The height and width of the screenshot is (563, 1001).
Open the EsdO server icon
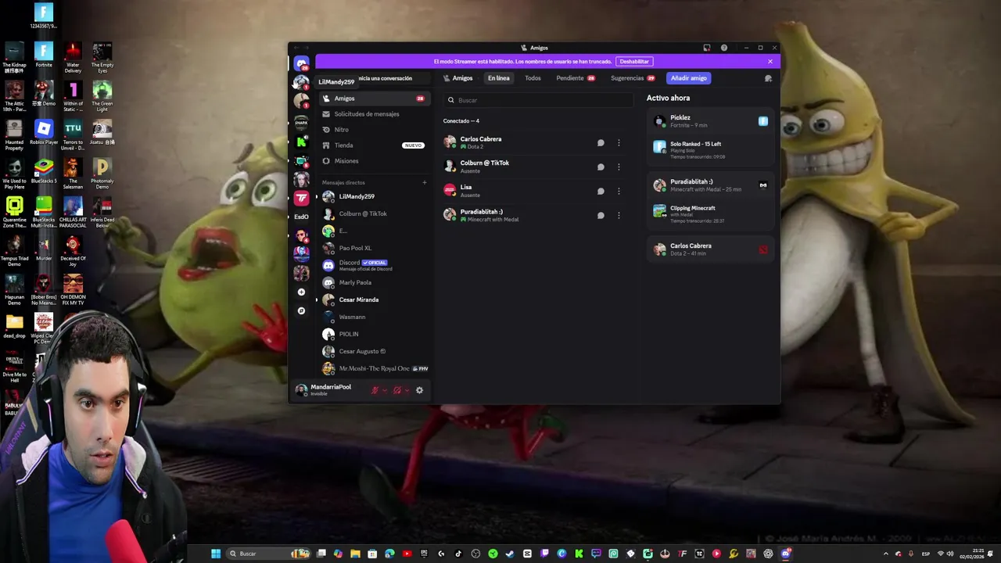[x=301, y=217]
